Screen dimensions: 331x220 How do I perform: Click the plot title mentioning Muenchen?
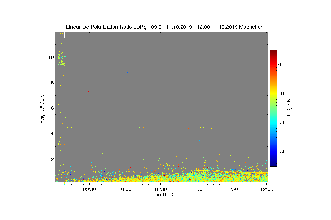[x=165, y=27]
